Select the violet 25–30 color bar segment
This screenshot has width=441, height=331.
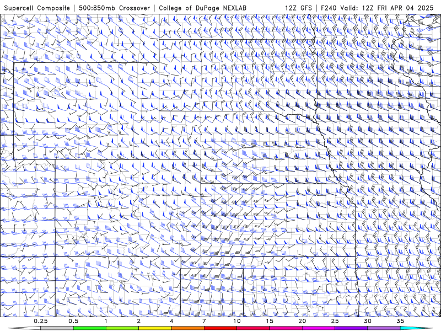point(351,328)
